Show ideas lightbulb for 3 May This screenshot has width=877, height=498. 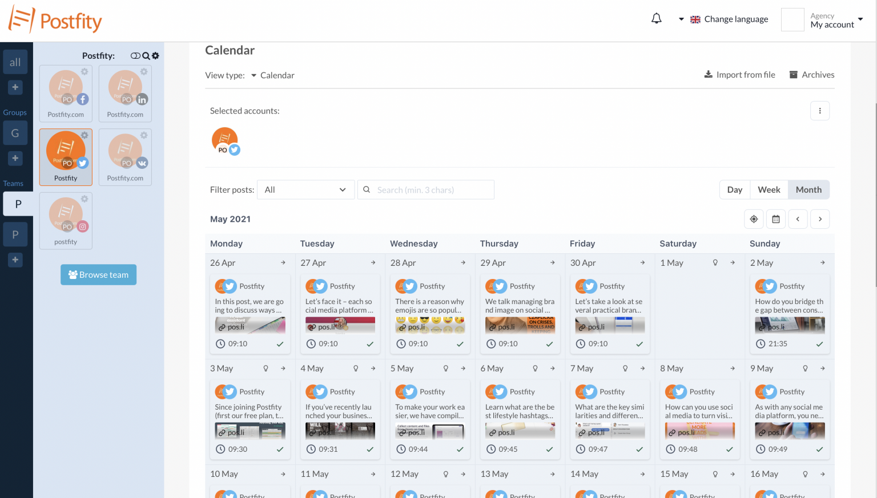(x=265, y=369)
